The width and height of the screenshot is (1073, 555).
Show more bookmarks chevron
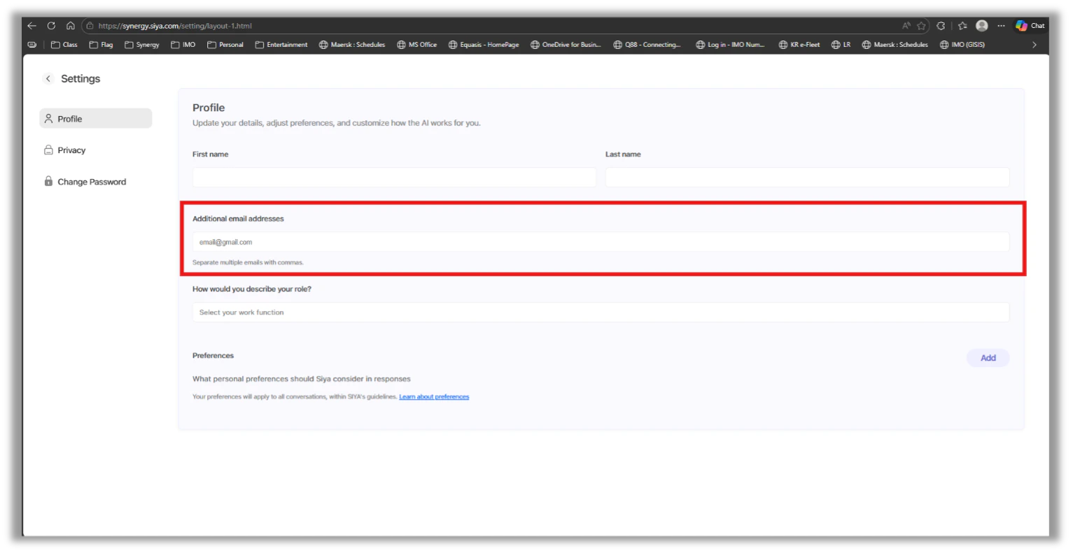[1035, 45]
